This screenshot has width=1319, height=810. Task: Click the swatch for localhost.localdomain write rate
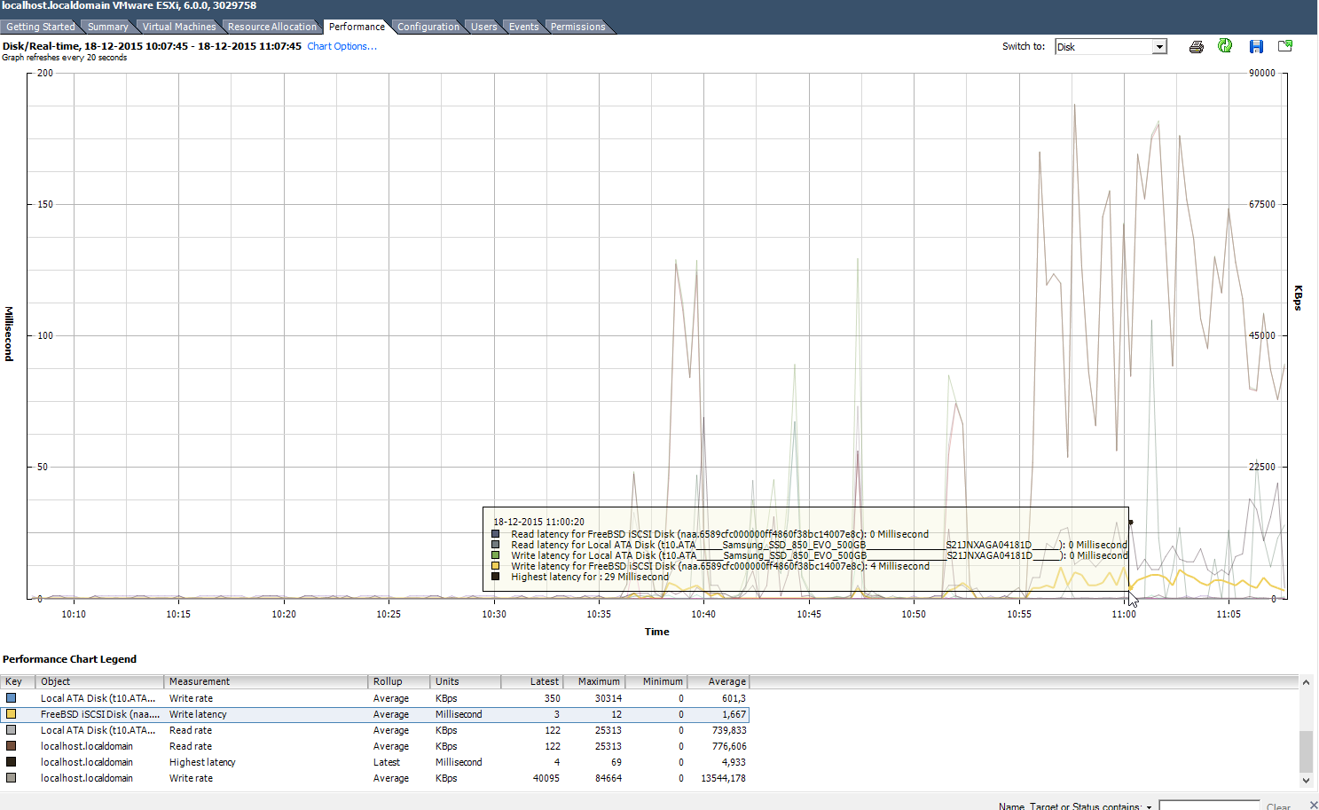click(12, 778)
